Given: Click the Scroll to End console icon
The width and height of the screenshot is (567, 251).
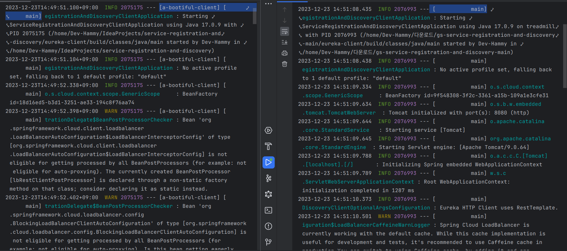Looking at the screenshot, I should pyautogui.click(x=285, y=42).
